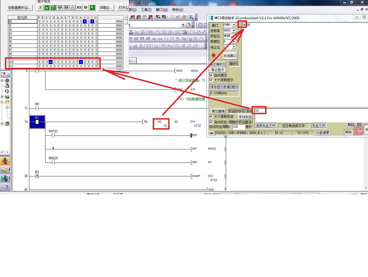The image size is (368, 277).
Task: Open the COM3 serial port dropdown
Action: (x=234, y=25)
